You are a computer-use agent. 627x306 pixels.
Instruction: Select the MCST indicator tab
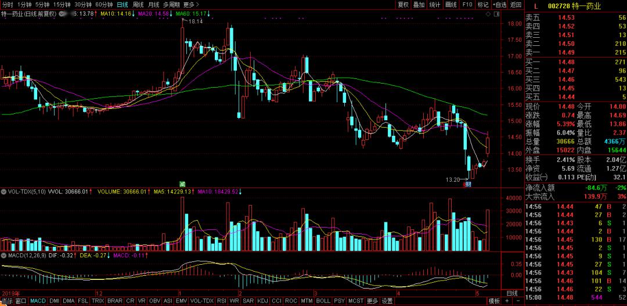(x=356, y=301)
